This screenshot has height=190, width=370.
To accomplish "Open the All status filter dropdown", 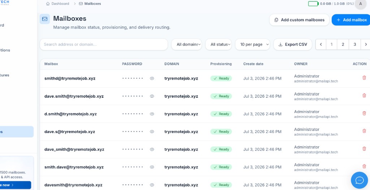I will click(219, 44).
